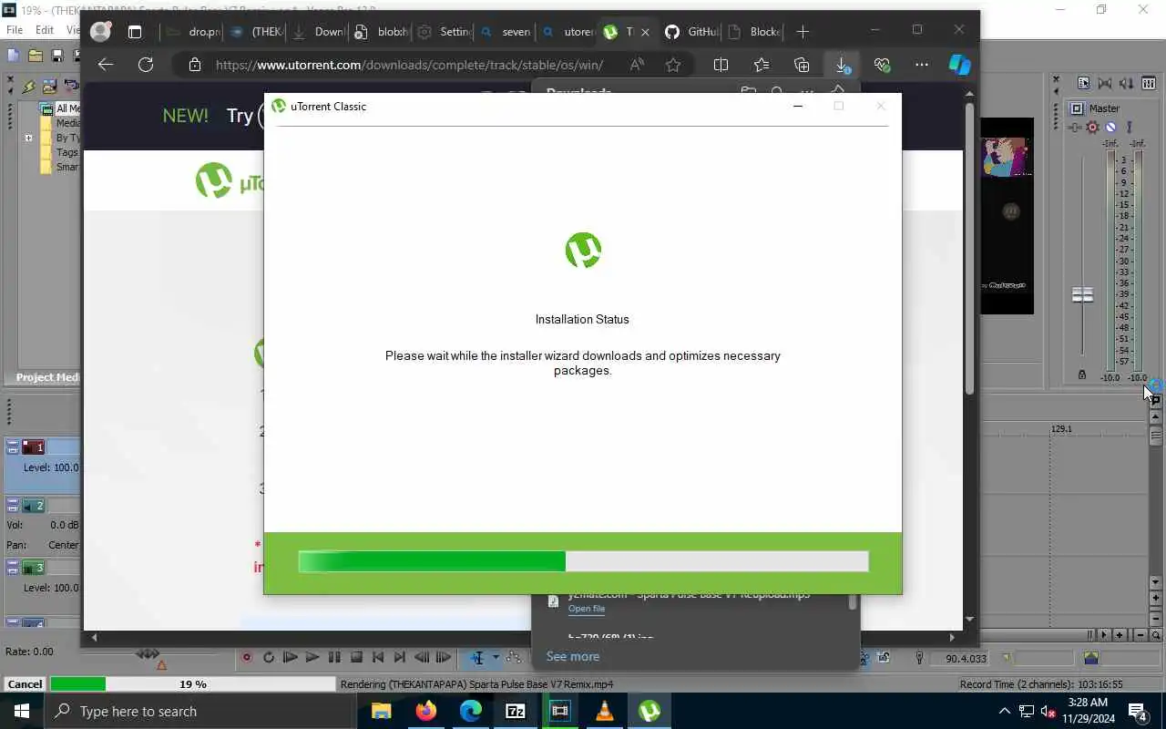Adjust the Master volume fader in Vegas
The height and width of the screenshot is (729, 1166).
(1082, 295)
